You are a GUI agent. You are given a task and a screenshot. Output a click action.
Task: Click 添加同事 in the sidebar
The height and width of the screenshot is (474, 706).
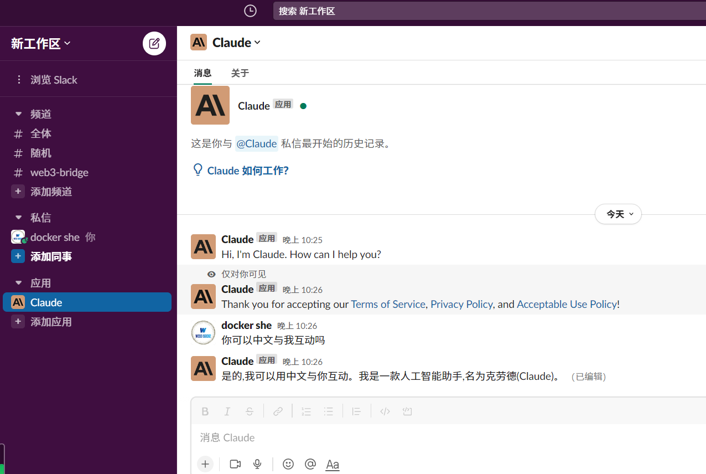[x=51, y=256]
